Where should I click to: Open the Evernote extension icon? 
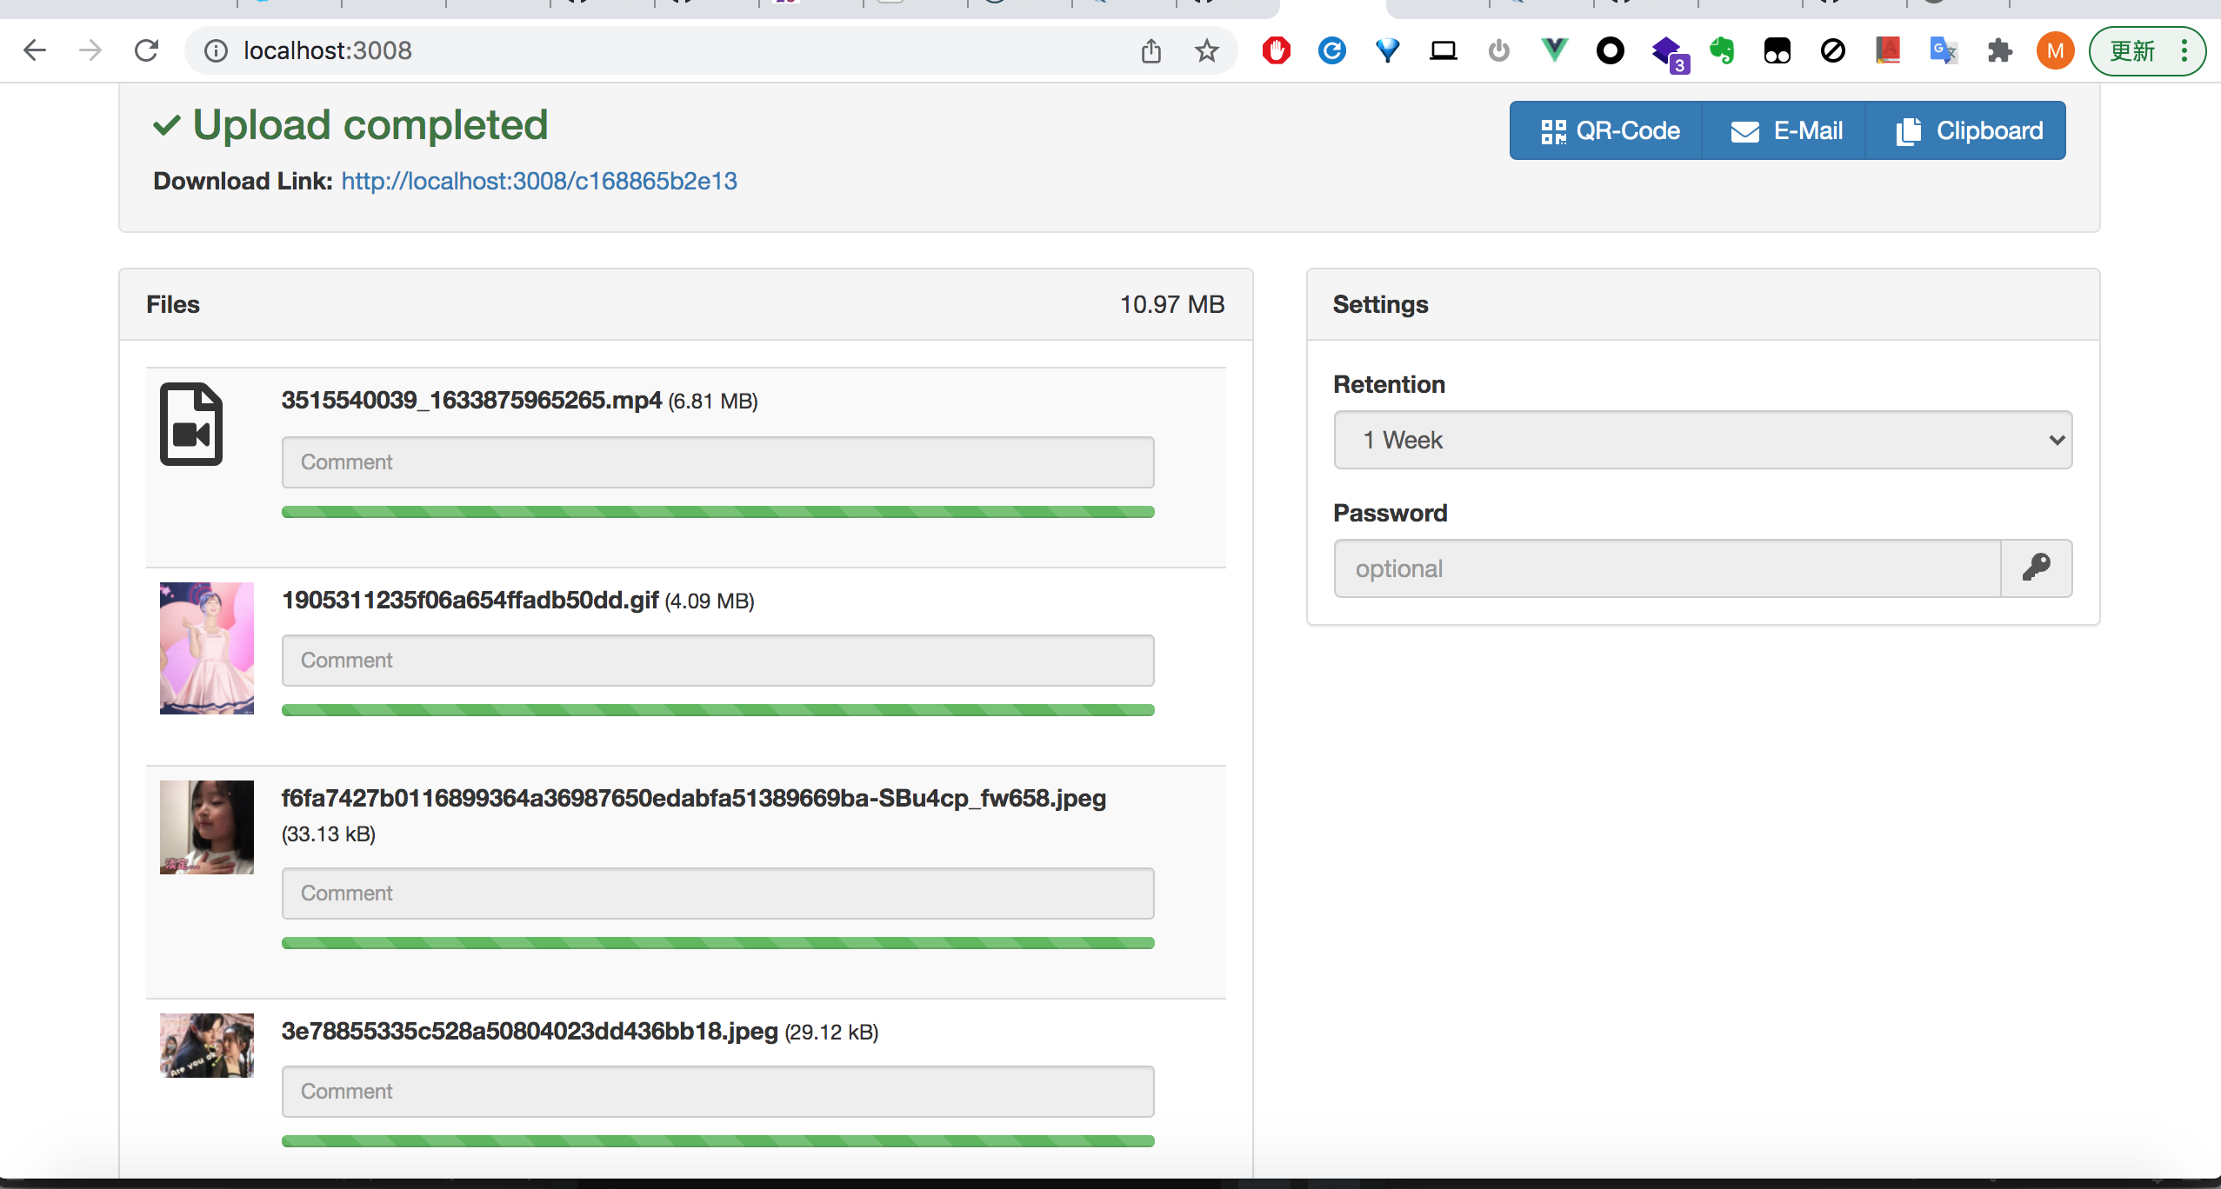click(x=1721, y=50)
